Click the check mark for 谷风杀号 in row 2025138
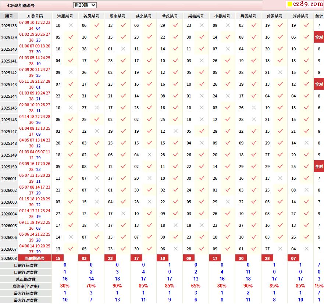 [x=97, y=25]
